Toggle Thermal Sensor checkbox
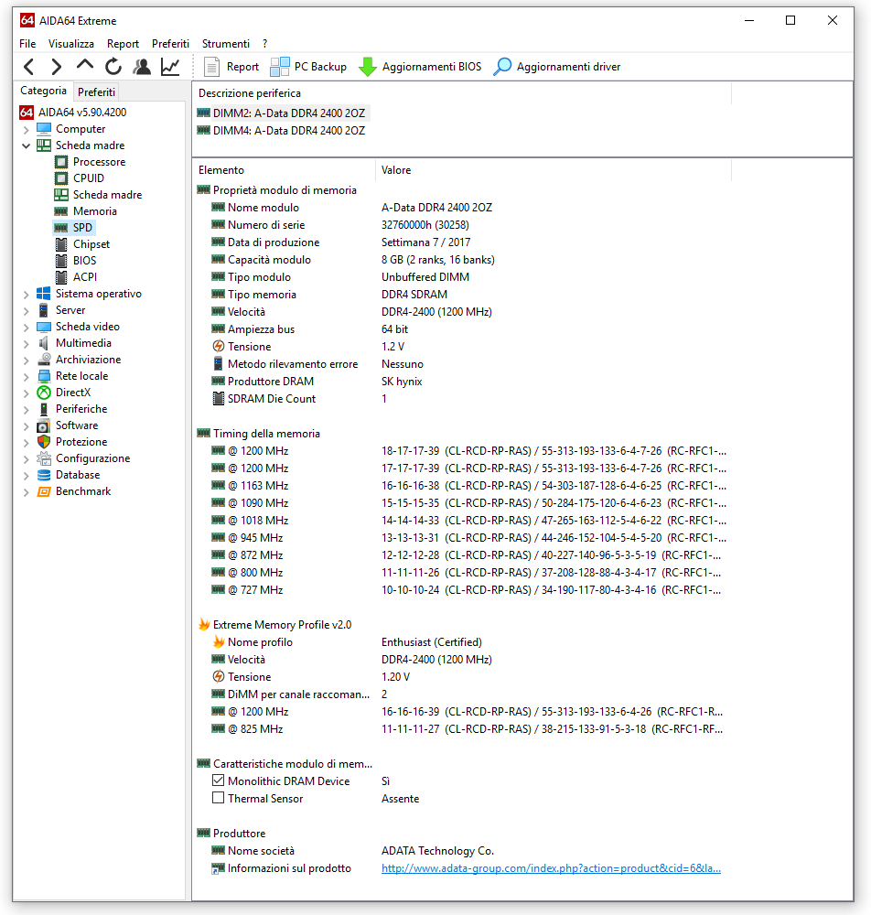871x915 pixels. pos(218,798)
